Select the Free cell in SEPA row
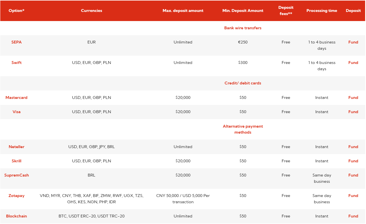This screenshot has height=224, width=366. coord(286,42)
